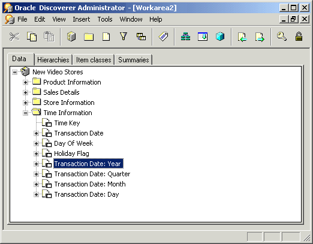The image size is (313, 244).
Task: Switch to the Hierarchies tab
Action: [x=53, y=60]
